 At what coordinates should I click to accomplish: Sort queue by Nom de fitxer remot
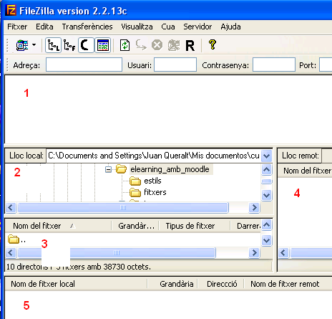pos(285,284)
